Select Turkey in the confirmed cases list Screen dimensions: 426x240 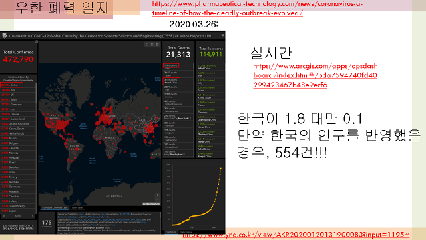pyautogui.click(x=18, y=177)
